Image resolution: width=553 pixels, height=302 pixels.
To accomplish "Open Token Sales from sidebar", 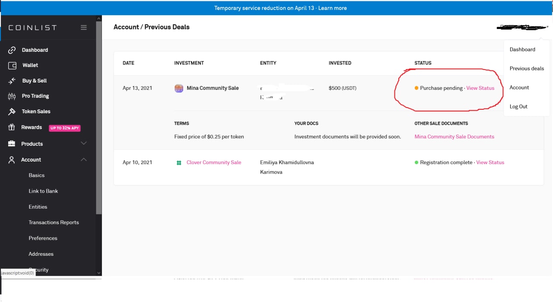I will (x=36, y=111).
